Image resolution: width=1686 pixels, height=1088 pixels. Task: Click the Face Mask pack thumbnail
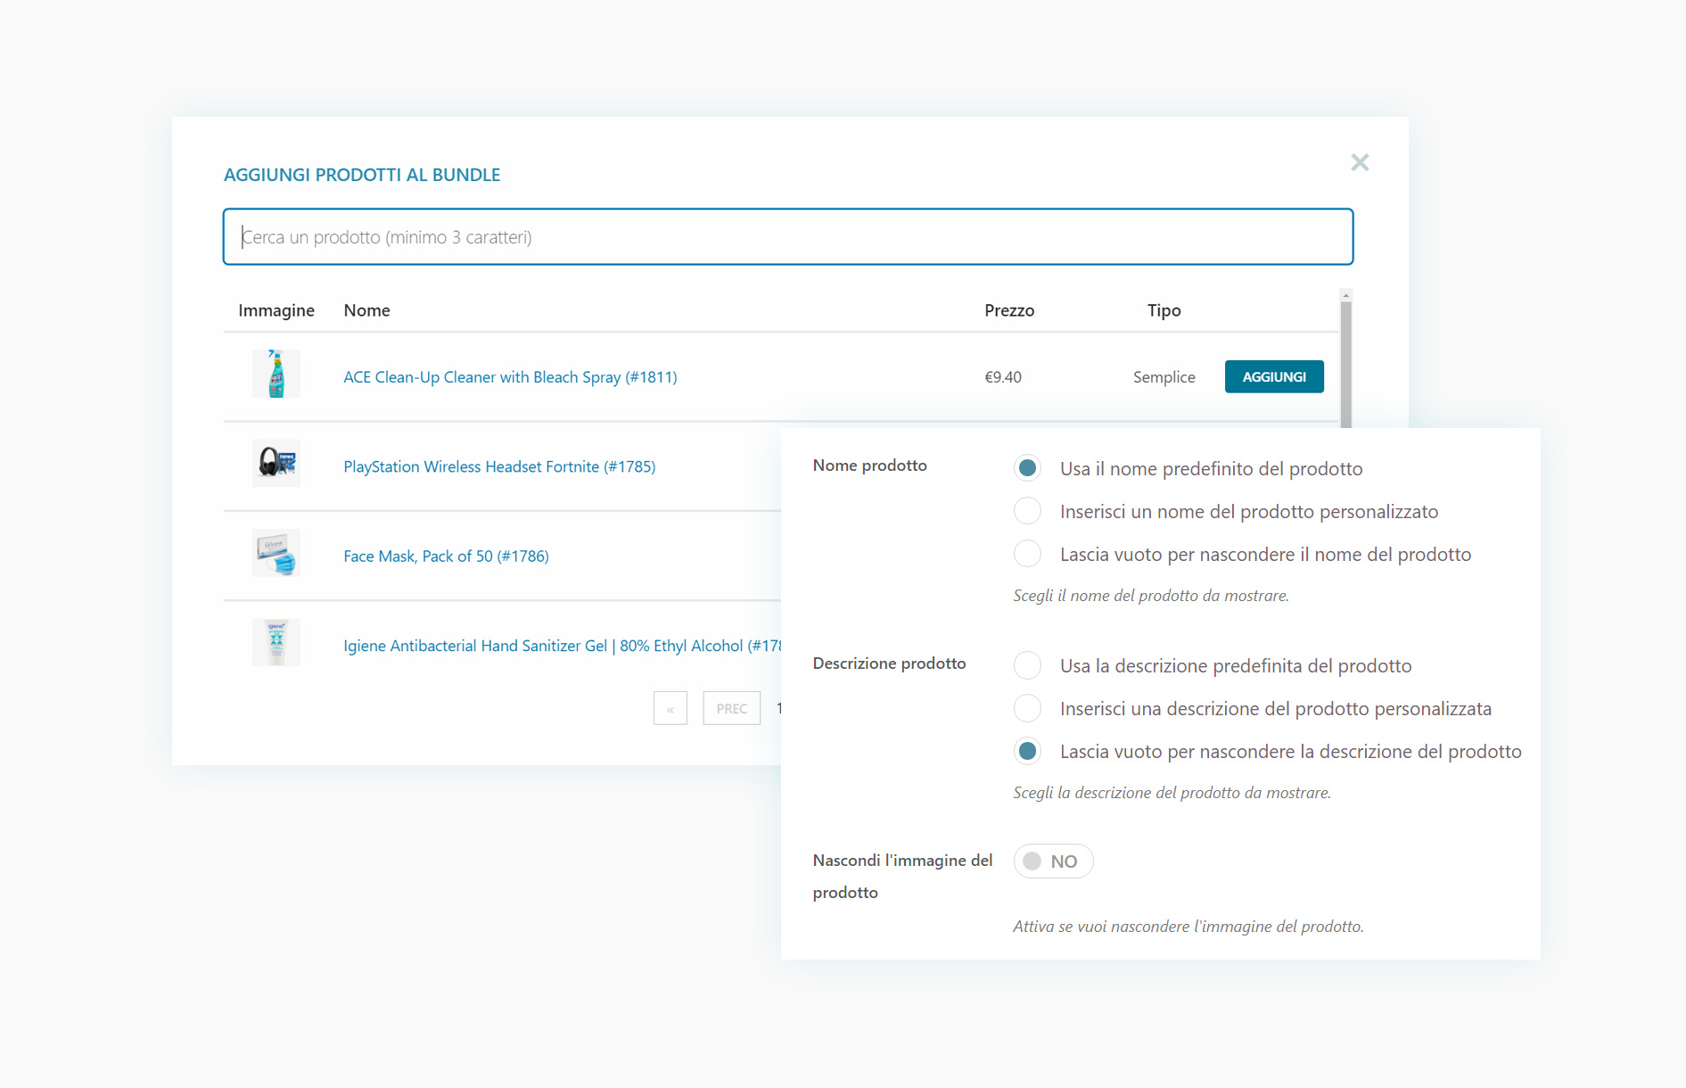276,554
